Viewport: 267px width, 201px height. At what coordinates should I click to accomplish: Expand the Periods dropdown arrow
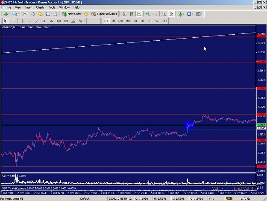[x=192, y=14]
